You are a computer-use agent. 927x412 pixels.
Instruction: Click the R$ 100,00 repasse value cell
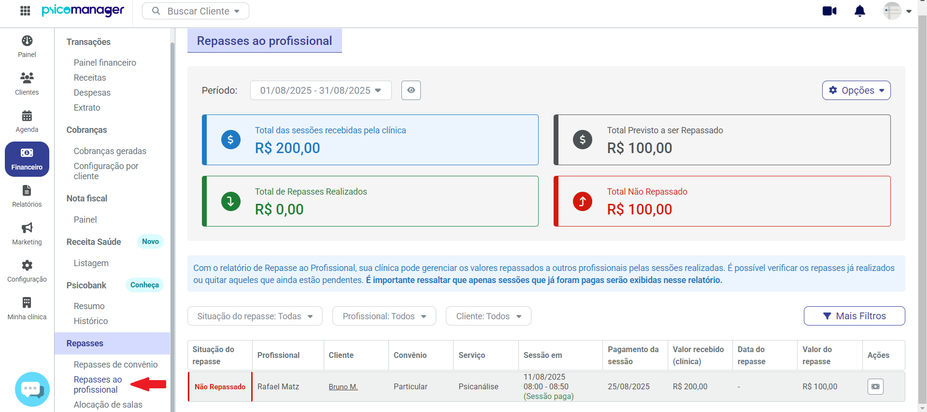tap(829, 386)
